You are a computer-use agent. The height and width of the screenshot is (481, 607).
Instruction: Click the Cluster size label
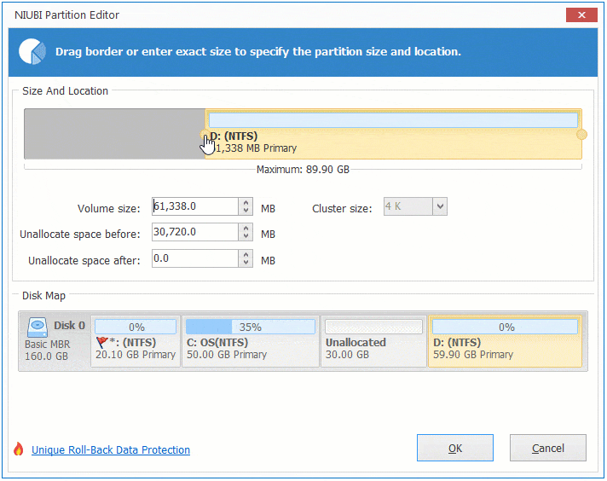342,209
